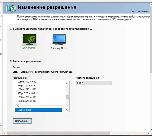Select 1080p, 720 × 480 resolution
This screenshot has width=152, height=136.
point(27,97)
